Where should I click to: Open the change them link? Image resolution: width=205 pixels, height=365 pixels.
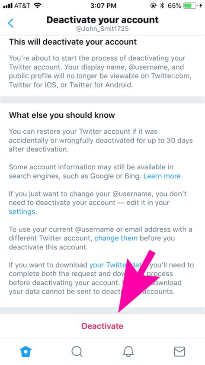tap(116, 238)
